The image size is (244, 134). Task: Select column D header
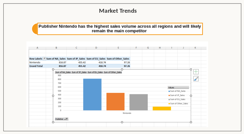coord(96,48)
